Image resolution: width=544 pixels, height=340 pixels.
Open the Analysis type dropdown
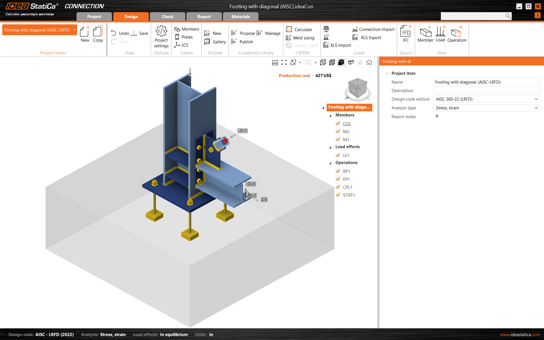tap(486, 108)
